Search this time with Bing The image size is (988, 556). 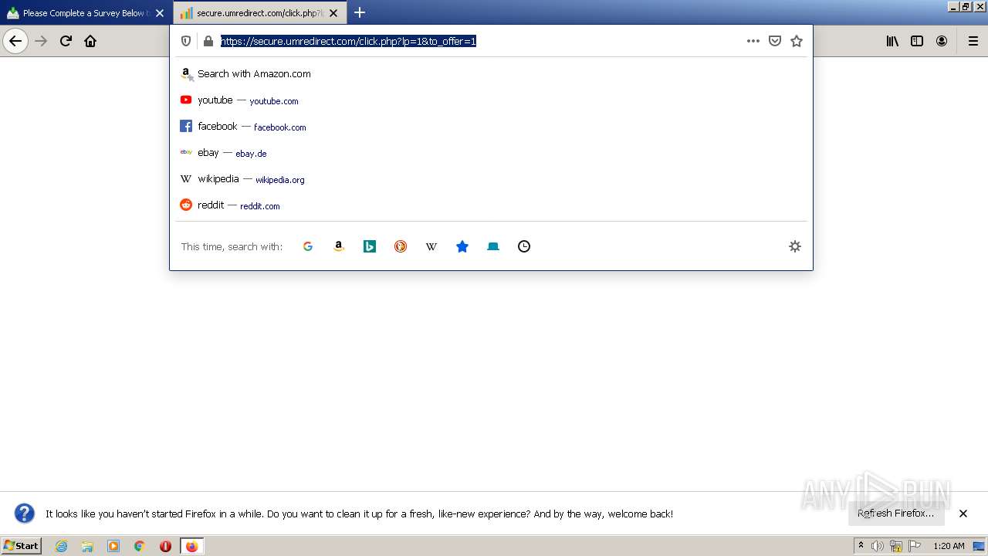370,246
